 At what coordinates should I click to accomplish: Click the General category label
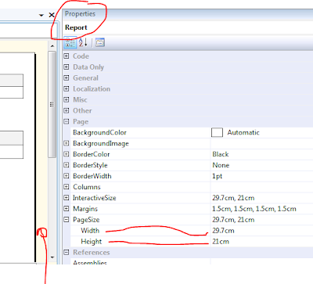[x=85, y=77]
